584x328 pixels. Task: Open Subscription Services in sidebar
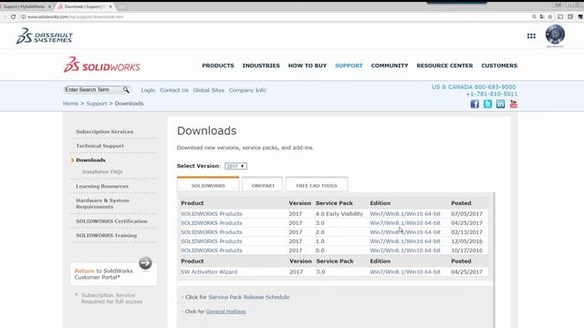click(x=105, y=131)
